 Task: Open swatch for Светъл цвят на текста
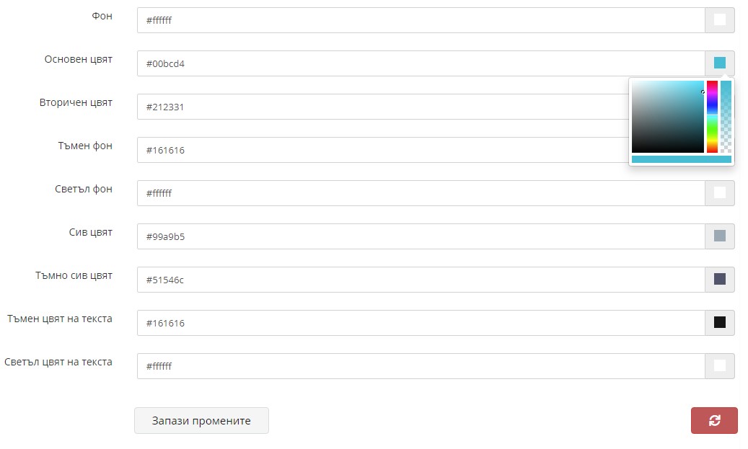coord(719,366)
